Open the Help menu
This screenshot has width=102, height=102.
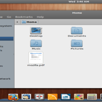point(40,17)
